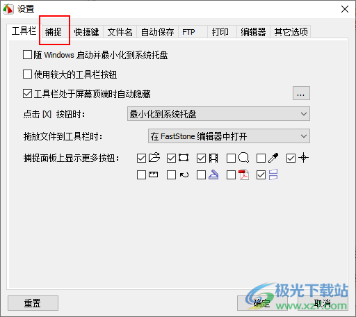Click the eyedropper color picker icon
The image size is (356, 317).
(273, 158)
